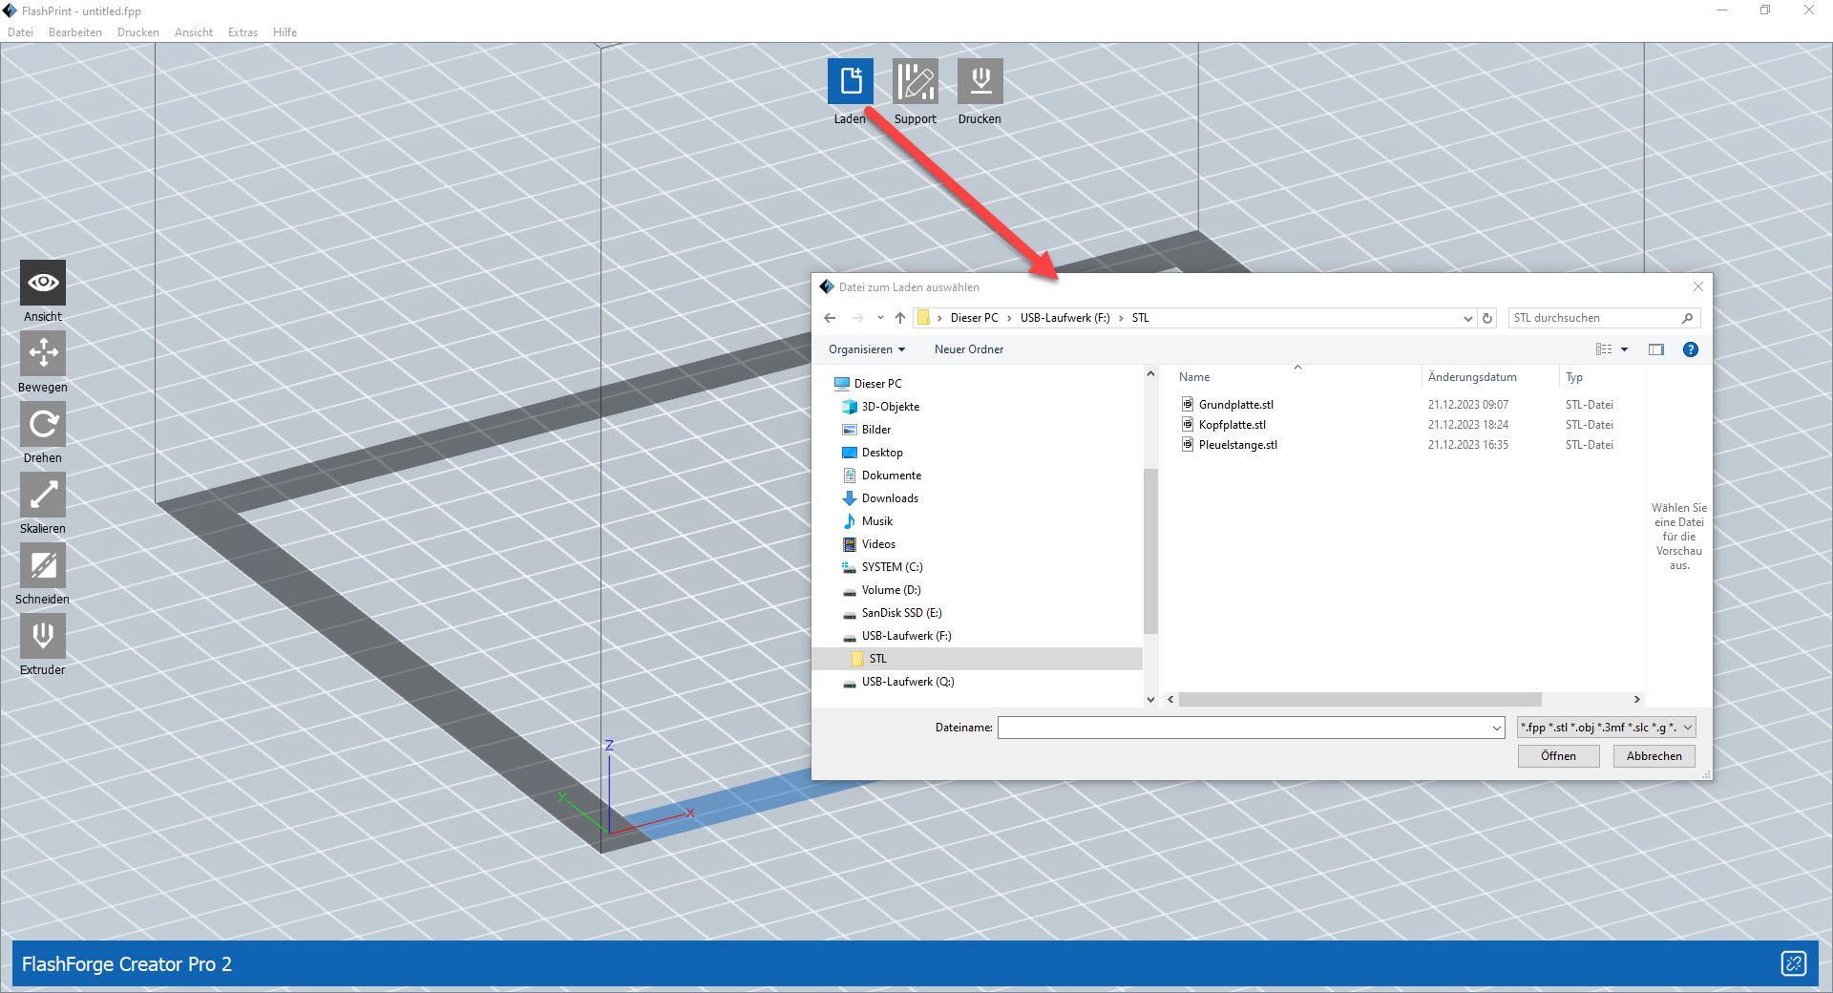The width and height of the screenshot is (1833, 993).
Task: Select Downloads in navigation tree
Action: [x=889, y=498]
